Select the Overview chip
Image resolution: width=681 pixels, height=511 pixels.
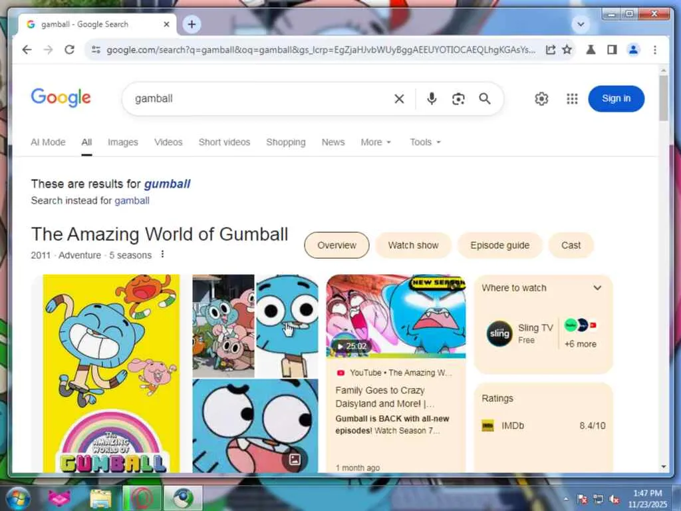click(337, 245)
